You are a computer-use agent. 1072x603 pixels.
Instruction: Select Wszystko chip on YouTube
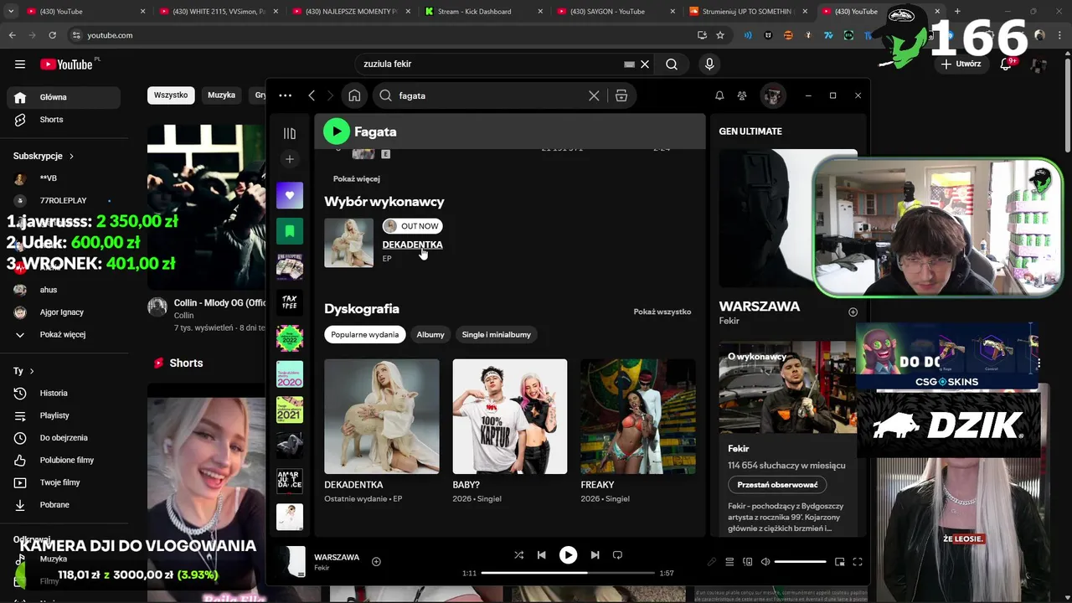click(171, 95)
